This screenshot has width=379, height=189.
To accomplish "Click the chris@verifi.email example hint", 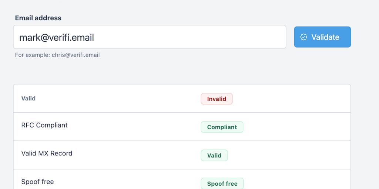I will point(76,55).
